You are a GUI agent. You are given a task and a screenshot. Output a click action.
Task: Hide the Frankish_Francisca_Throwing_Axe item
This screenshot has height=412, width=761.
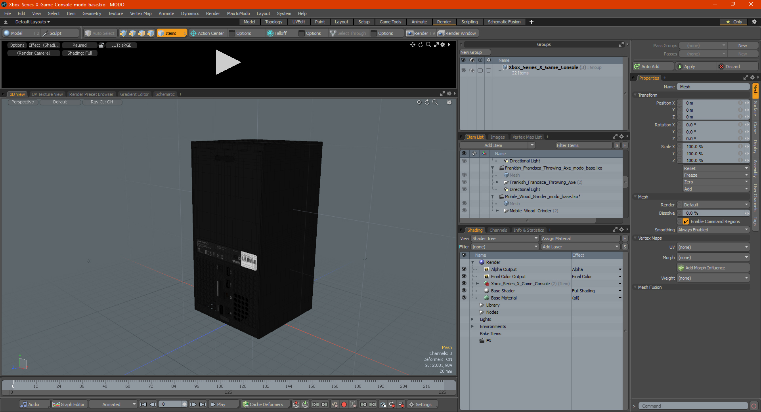(x=464, y=182)
